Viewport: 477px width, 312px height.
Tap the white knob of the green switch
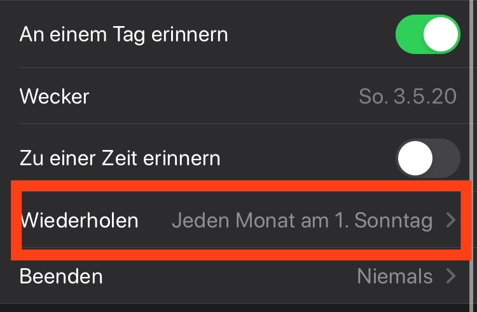tap(441, 34)
